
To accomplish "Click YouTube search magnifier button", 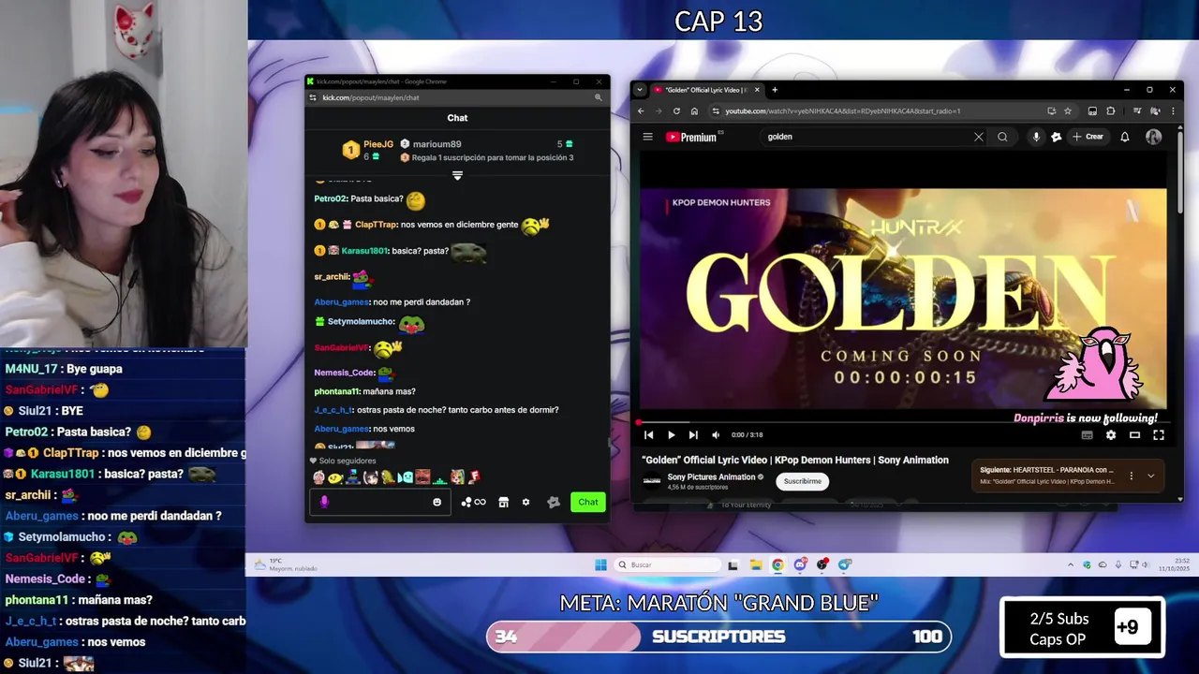I will (x=1002, y=137).
